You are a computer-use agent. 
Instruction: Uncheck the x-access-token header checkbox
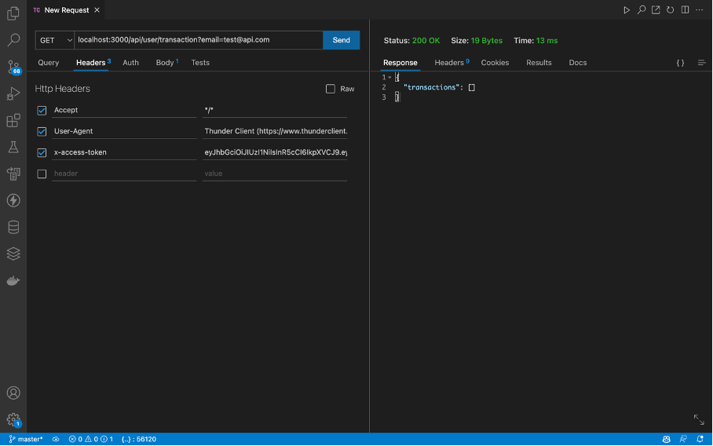pos(42,153)
